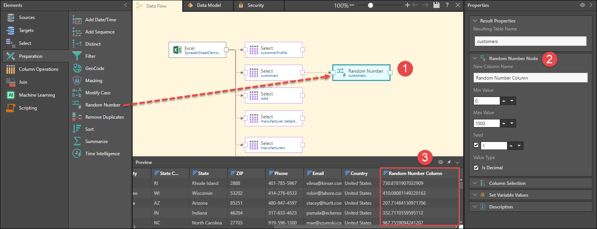Uncheck the Is Decimal checkbox
The width and height of the screenshot is (597, 229).
(x=476, y=168)
